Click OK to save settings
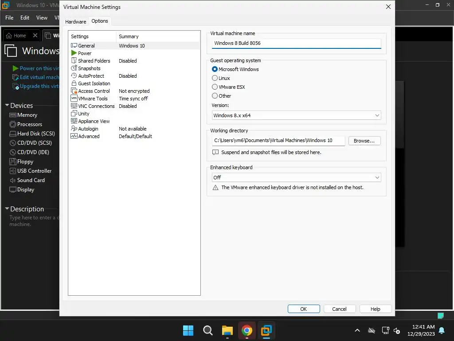Screen dimensions: 454x341 point(304,309)
